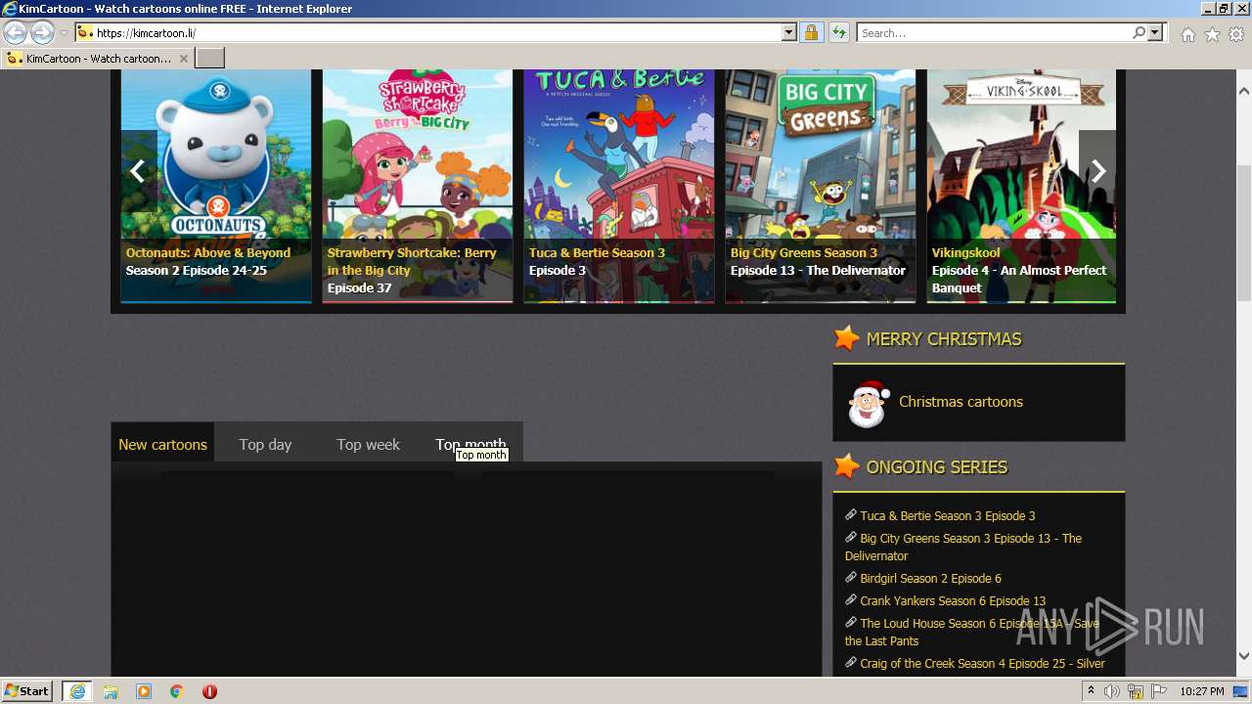Open The Loud House Season 6 link
Viewport: 1252px width, 704px height.
pyautogui.click(x=972, y=632)
